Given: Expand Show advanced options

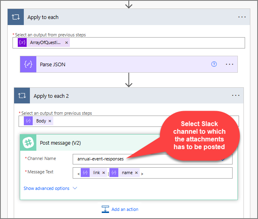Looking at the screenshot, I should [x=50, y=188].
